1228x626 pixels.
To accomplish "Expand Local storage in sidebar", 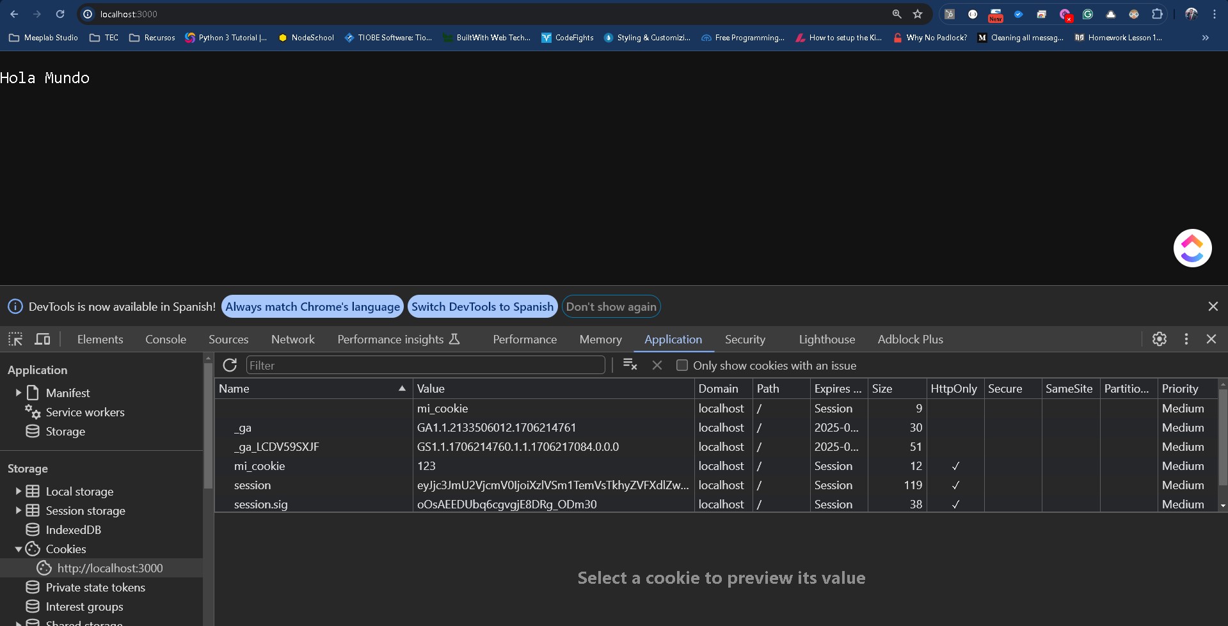I will [18, 491].
